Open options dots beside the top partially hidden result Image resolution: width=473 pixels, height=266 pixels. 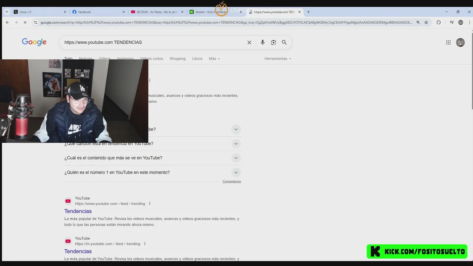tap(150, 80)
